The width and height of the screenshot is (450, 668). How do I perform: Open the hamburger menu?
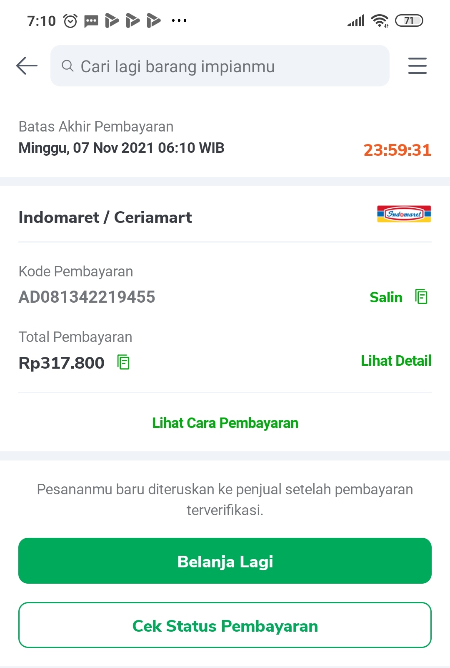(x=417, y=66)
